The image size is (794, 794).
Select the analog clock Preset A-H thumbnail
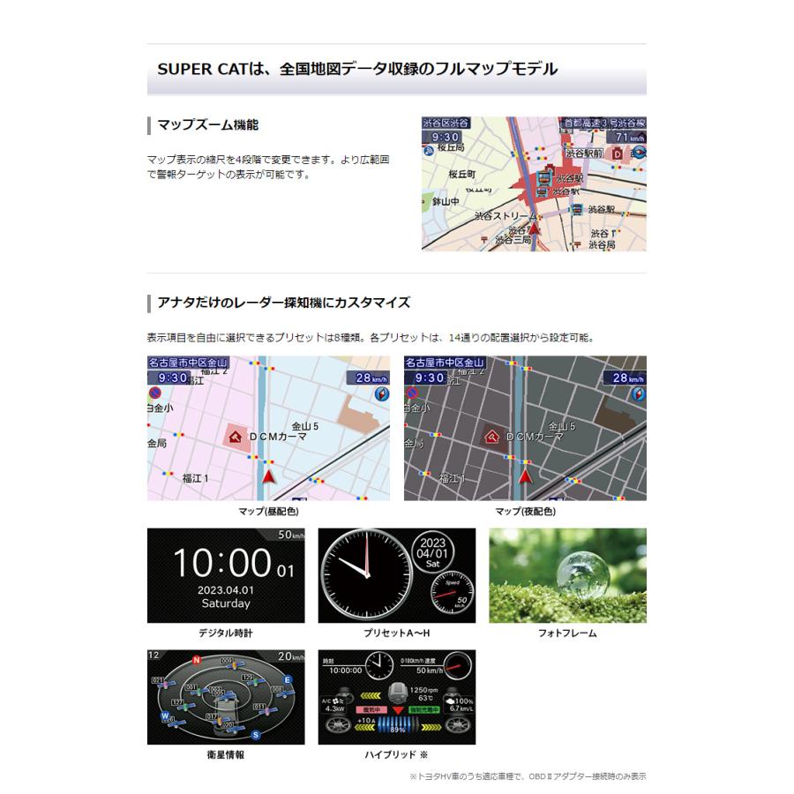pos(396,575)
